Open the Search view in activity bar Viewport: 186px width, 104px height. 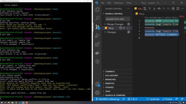tap(97, 18)
